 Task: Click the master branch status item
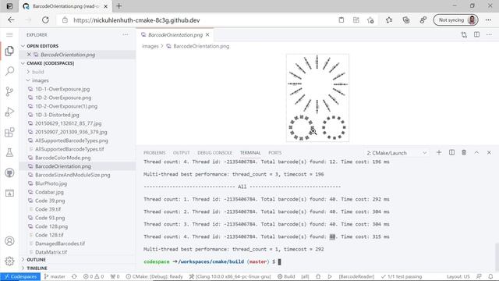[55, 276]
